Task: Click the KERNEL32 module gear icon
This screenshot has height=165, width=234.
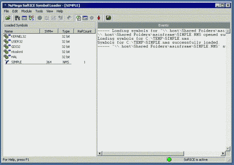Action: pyautogui.click(x=7, y=36)
